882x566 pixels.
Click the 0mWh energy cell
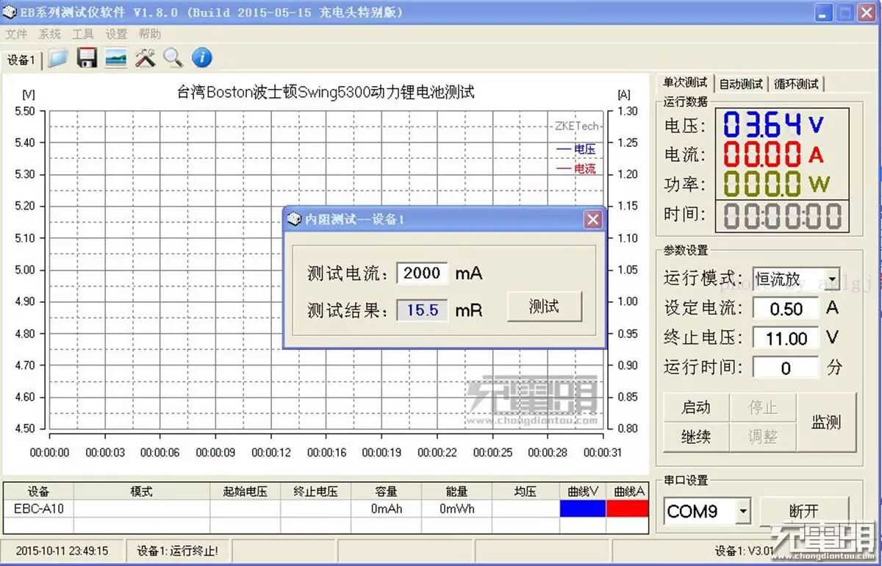point(456,509)
